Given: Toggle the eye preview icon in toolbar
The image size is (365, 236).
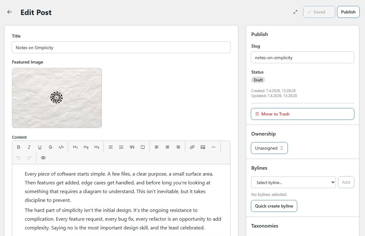Looking at the screenshot, I should click(43, 158).
